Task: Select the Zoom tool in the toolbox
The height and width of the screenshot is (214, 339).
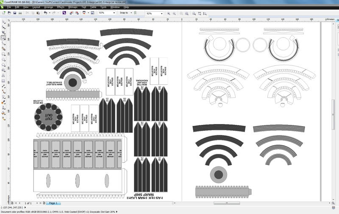Action: (x=3, y=38)
